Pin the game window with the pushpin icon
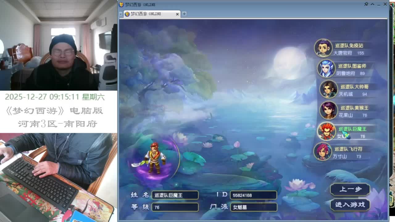 pos(366,4)
